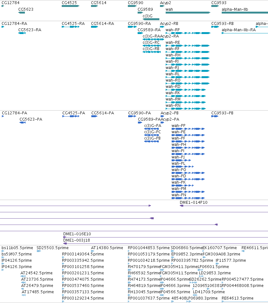Click EST label SD25503.5prime
Image resolution: width=268 pixels, height=303 pixels.
point(52,248)
